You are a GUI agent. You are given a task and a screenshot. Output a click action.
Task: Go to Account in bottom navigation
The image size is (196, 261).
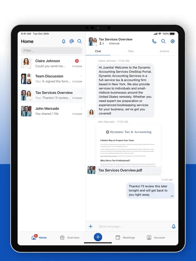coord(156,238)
